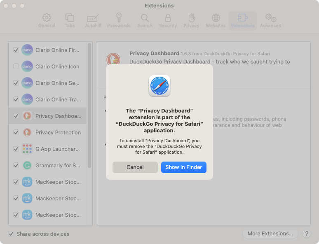The width and height of the screenshot is (319, 244).
Task: Disable Clario Online Fir... extension checkbox
Action: click(16, 50)
